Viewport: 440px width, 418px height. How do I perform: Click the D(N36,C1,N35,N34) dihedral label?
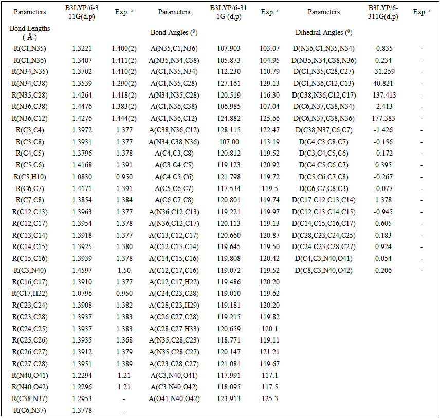click(323, 49)
